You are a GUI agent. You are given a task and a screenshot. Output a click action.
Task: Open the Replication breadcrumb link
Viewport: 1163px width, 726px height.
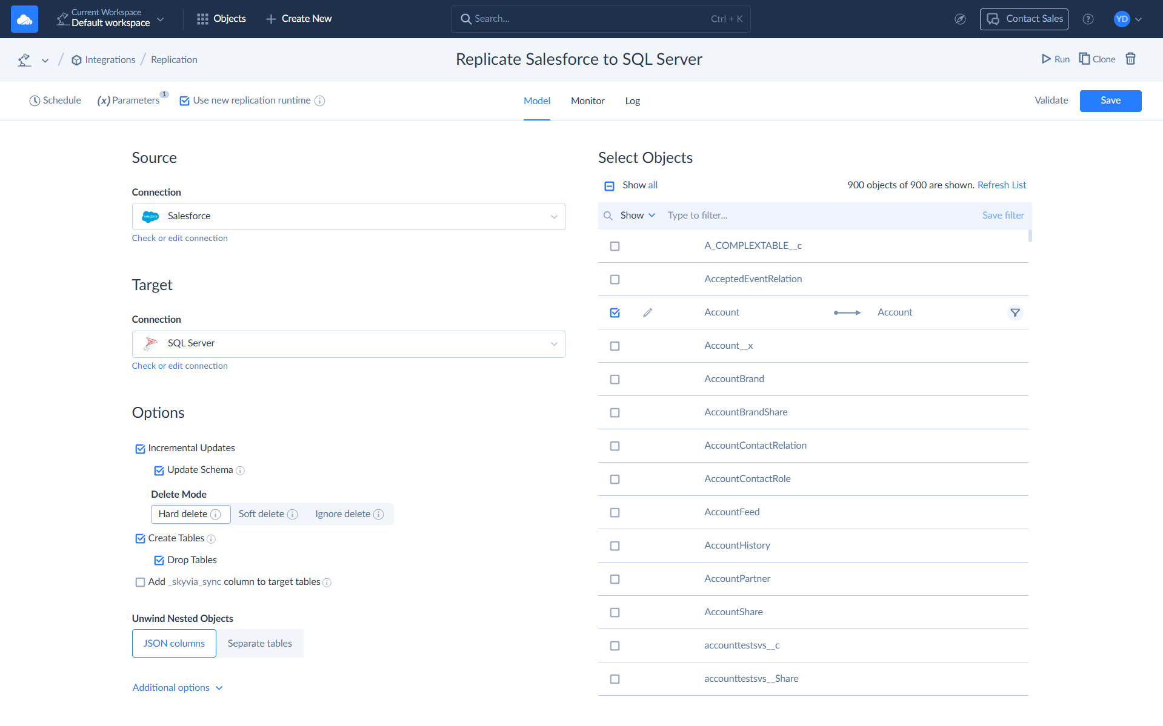coord(174,60)
